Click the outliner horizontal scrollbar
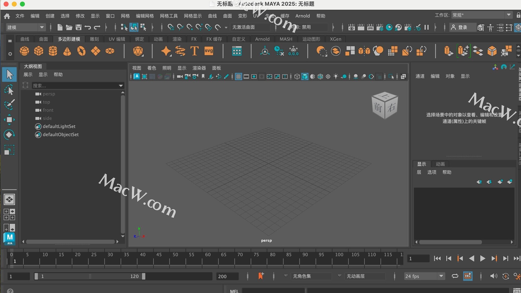Viewport: 521px width, 293px height. pyautogui.click(x=71, y=241)
